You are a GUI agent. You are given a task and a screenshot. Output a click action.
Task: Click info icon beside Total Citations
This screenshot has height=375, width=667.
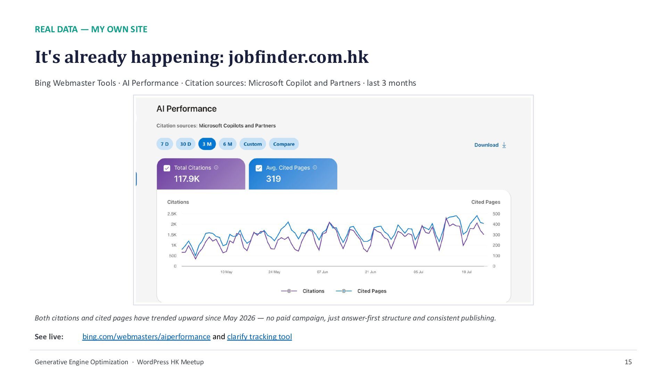[216, 167]
